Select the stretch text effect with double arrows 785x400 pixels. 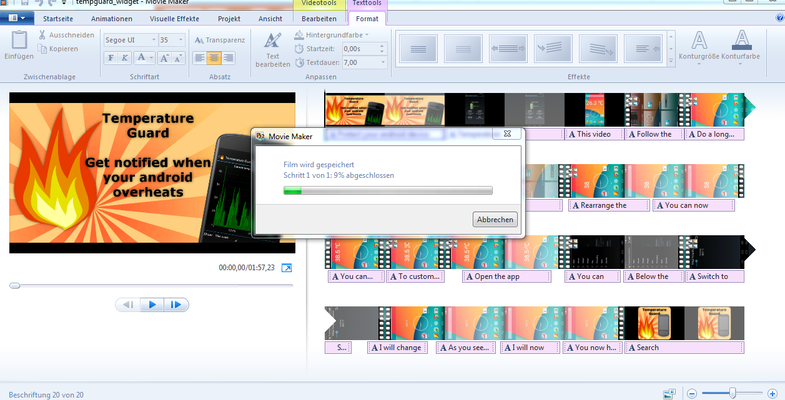click(x=508, y=48)
